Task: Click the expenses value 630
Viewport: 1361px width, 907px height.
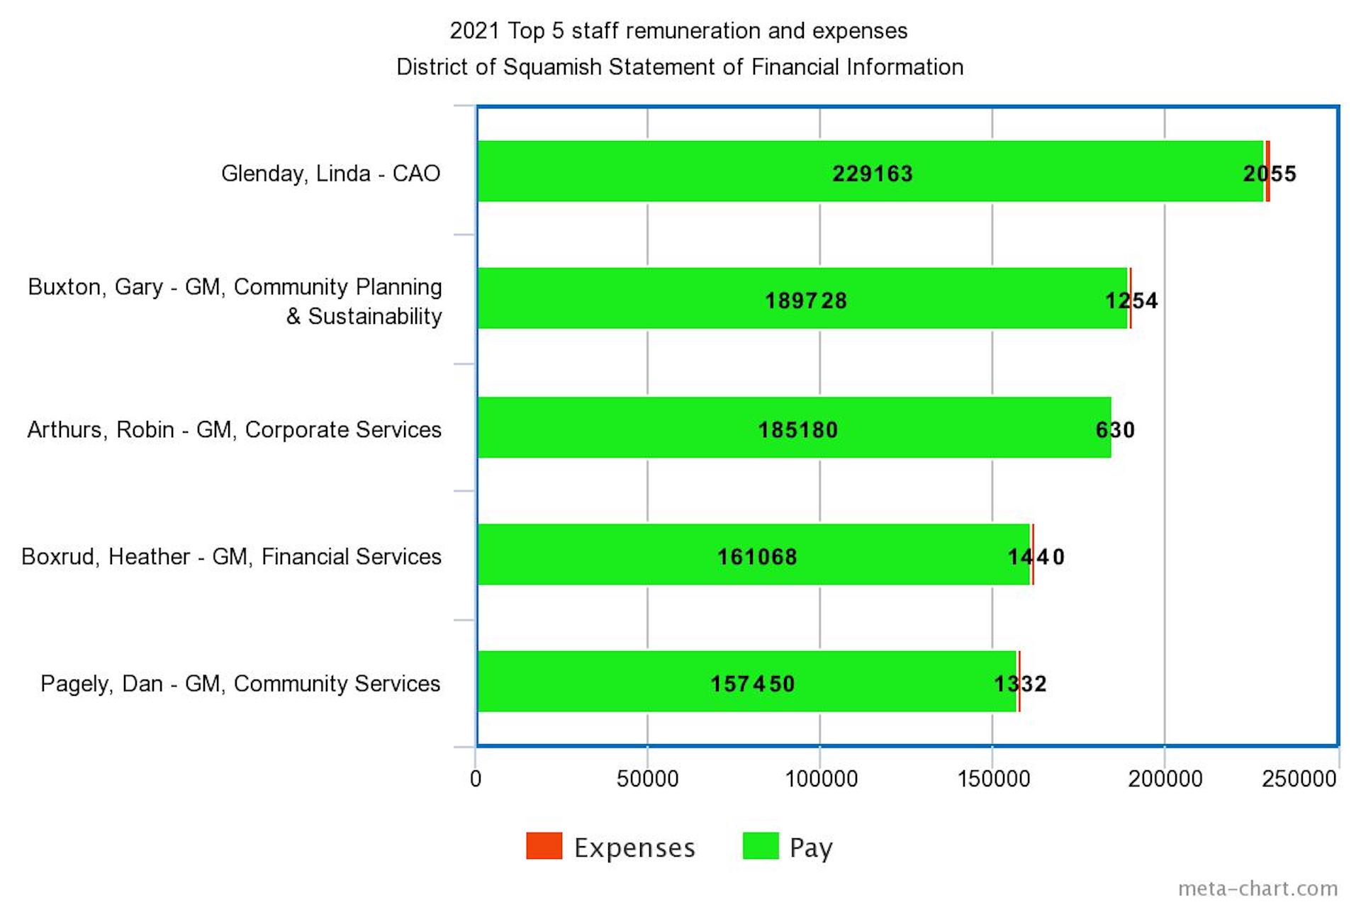Action: pos(1115,429)
